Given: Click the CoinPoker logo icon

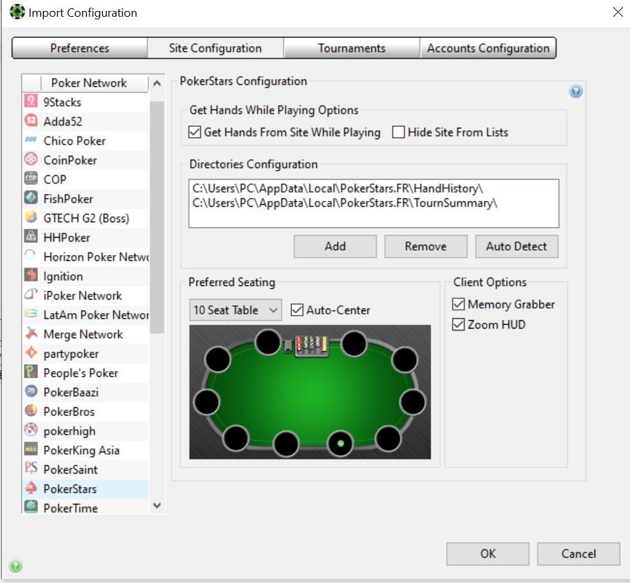Looking at the screenshot, I should [x=31, y=159].
